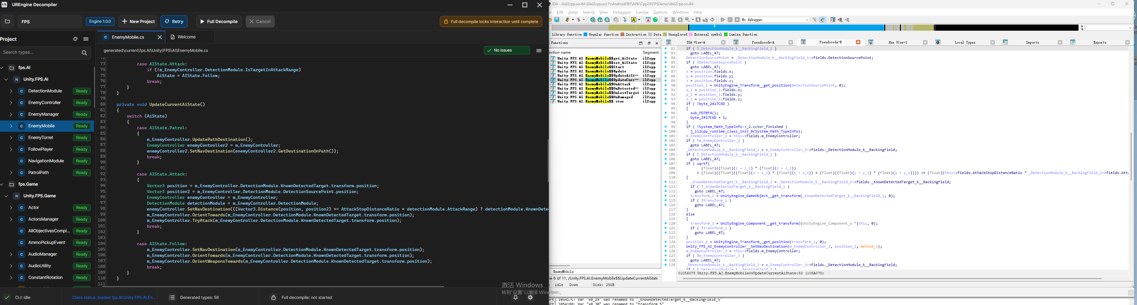Click the New Project button

tap(138, 21)
